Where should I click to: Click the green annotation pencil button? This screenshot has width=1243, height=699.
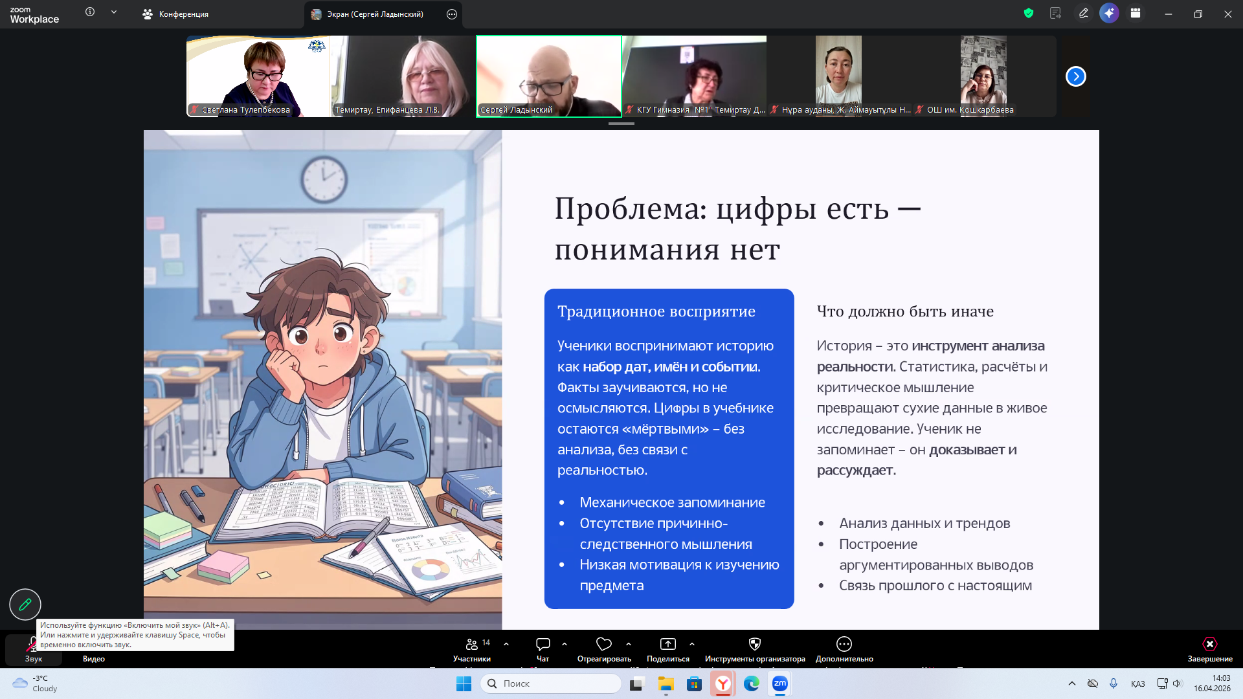tap(25, 605)
